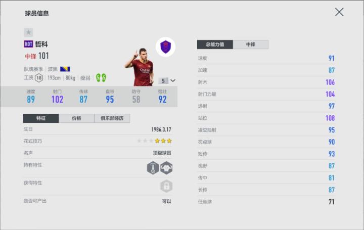The image size is (364, 230).
Task: Switch to the 价格 tab
Action: 77,118
